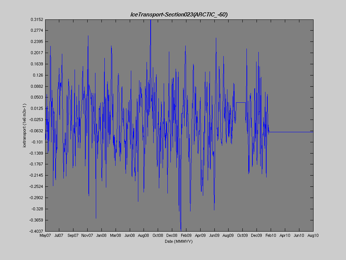Select the y-axis label icetransport (1e6 m3s-1)

[25, 126]
